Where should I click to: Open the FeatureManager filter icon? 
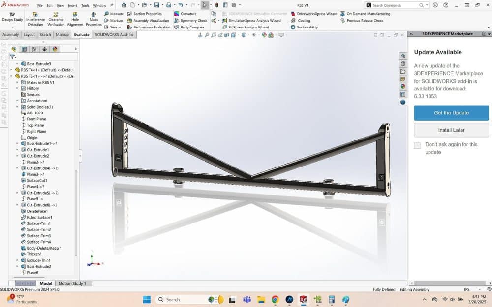[12, 57]
